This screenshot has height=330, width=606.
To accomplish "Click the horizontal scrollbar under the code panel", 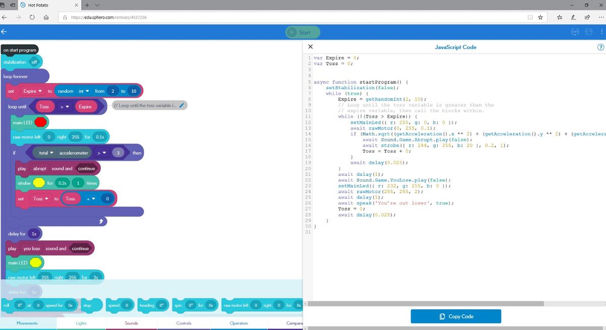I will coord(427,304).
